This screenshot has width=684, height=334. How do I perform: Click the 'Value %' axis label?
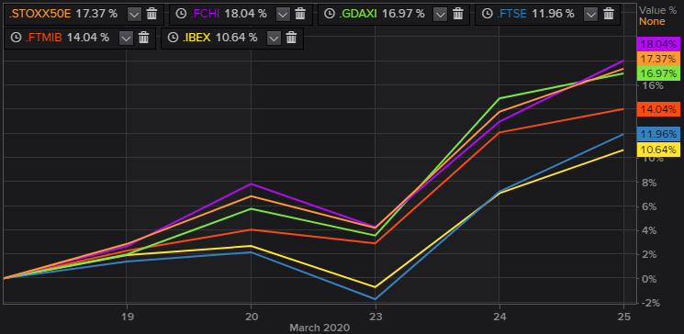[x=658, y=10]
